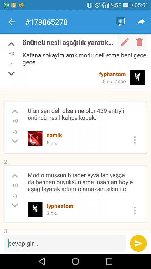Downvote fyphantom's second reply
The image size is (151, 269).
click(x=15, y=205)
